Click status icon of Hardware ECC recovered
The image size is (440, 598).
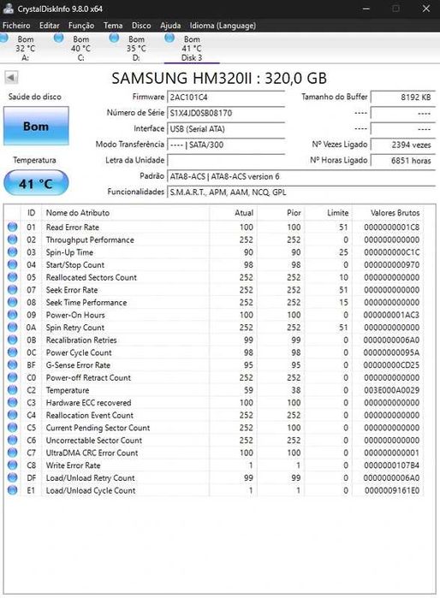coord(12,402)
